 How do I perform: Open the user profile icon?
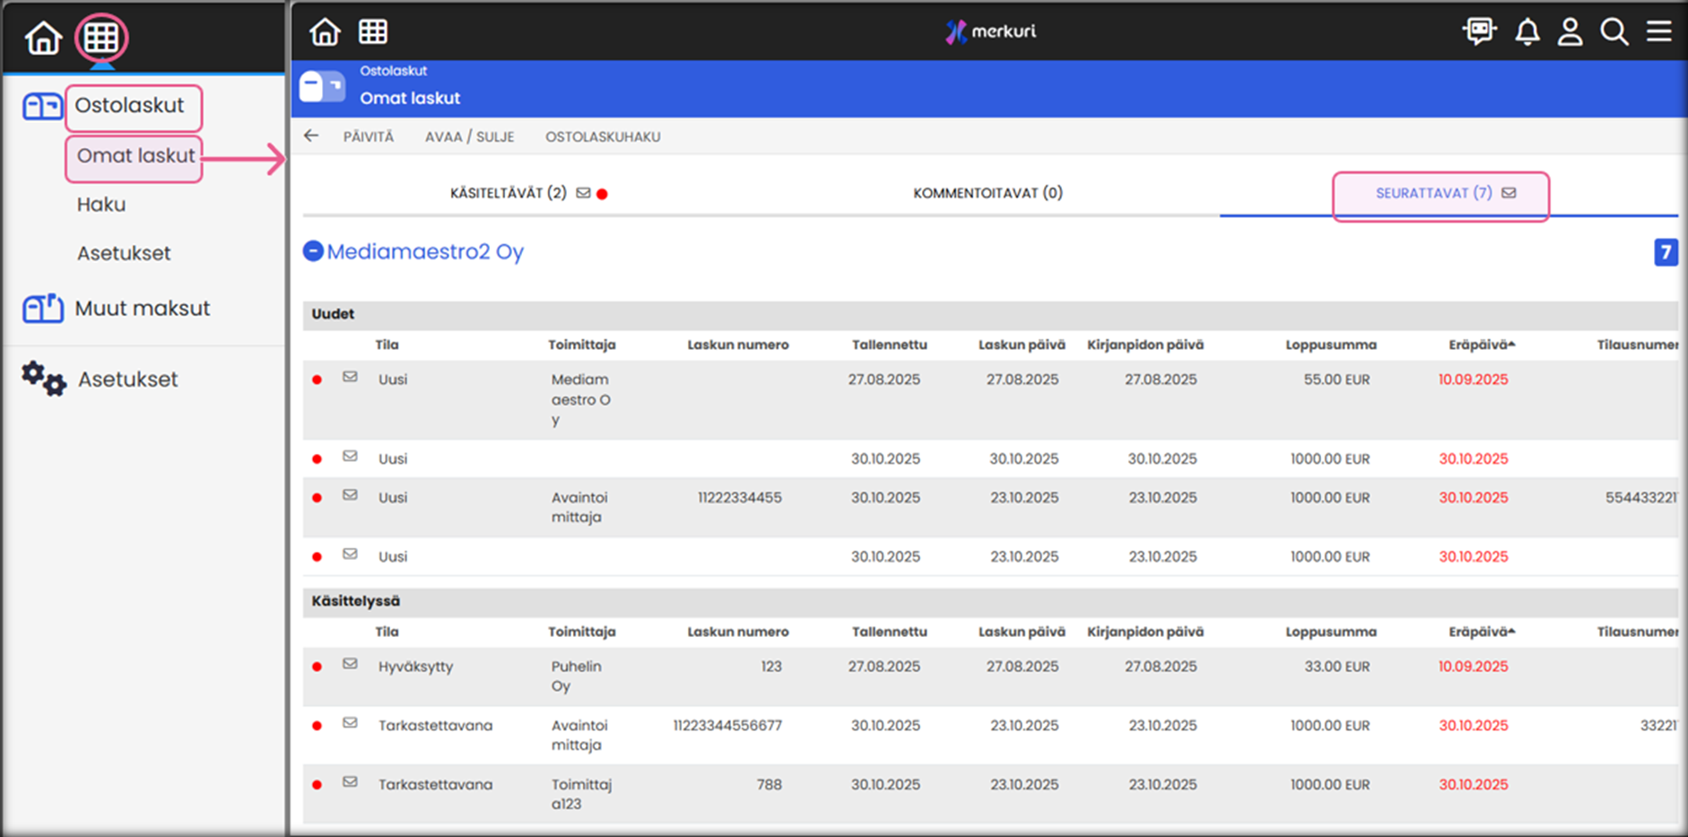pyautogui.click(x=1570, y=32)
